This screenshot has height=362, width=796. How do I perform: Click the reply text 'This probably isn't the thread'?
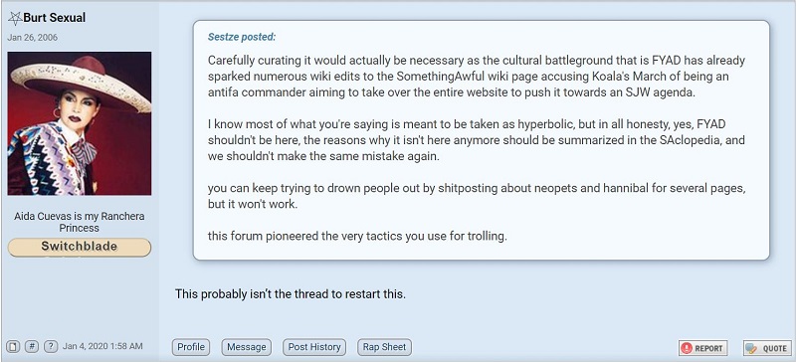(248, 294)
